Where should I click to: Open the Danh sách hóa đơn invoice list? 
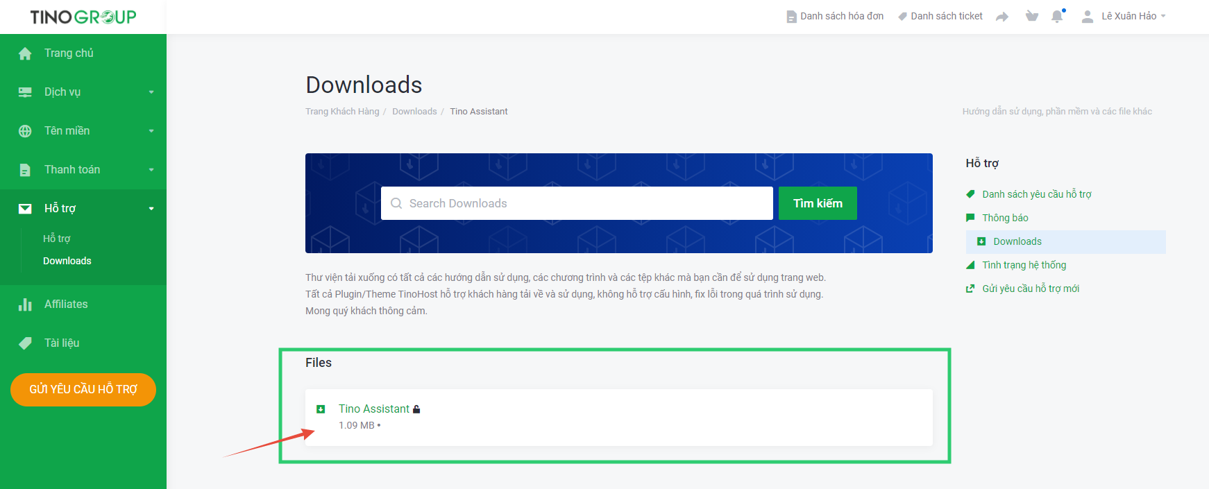click(835, 16)
